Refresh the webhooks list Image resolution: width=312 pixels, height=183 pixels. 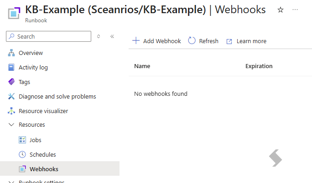203,41
